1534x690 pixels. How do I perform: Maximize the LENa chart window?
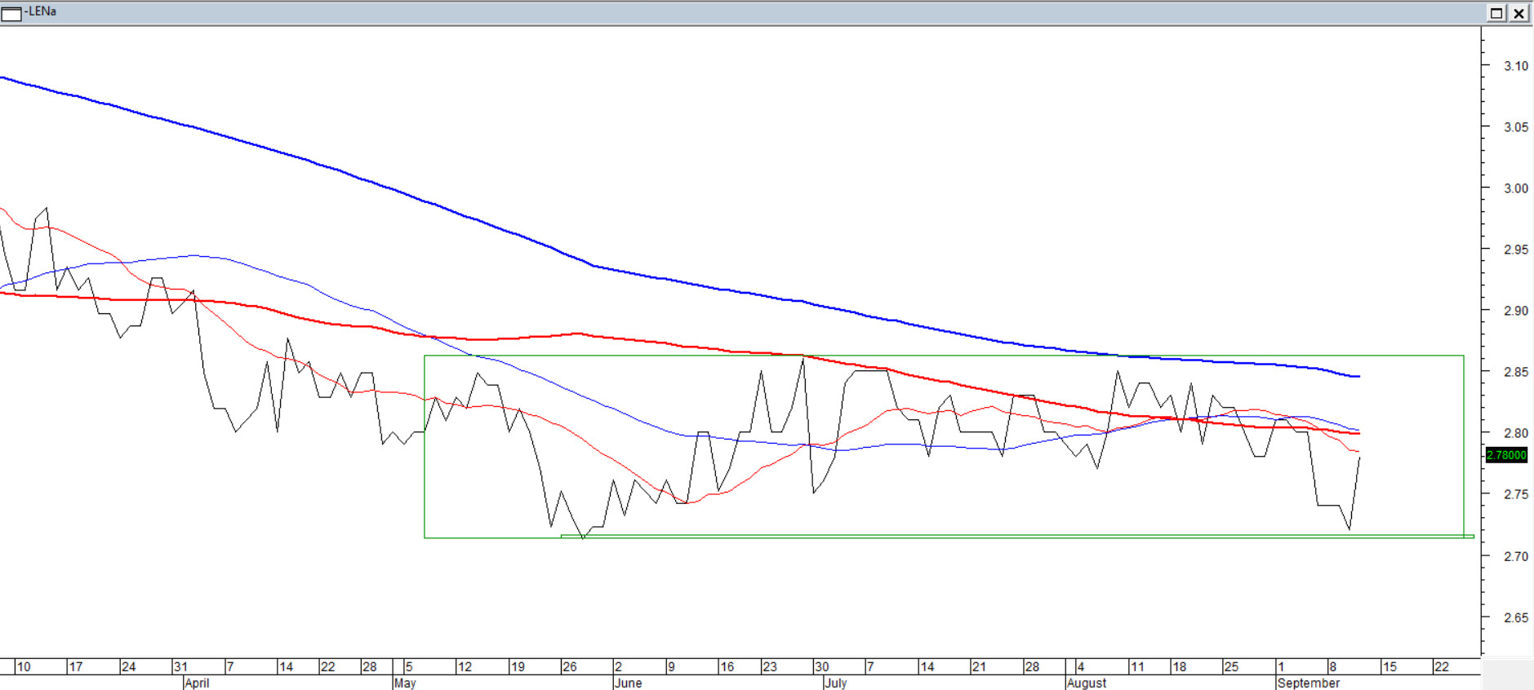pyautogui.click(x=1496, y=13)
